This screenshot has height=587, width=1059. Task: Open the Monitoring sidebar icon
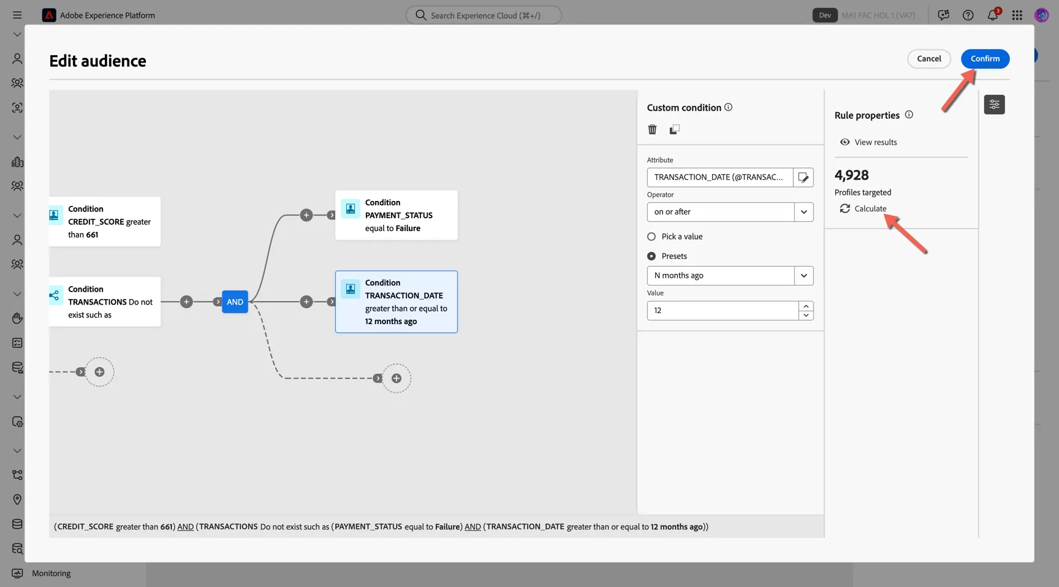[17, 574]
